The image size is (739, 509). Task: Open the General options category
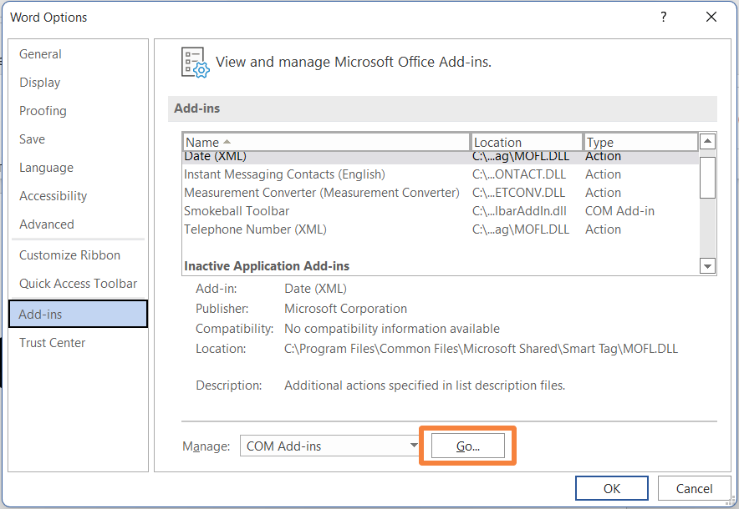(x=41, y=54)
